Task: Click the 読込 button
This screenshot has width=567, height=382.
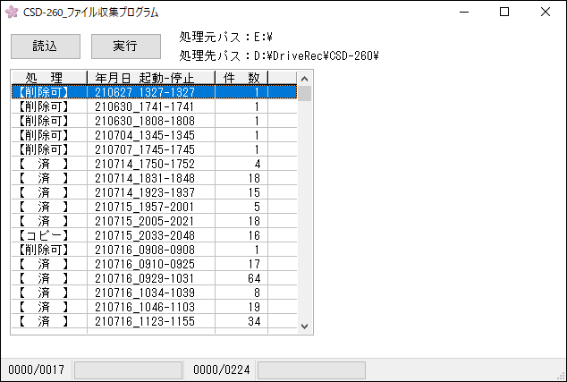Action: coord(46,47)
